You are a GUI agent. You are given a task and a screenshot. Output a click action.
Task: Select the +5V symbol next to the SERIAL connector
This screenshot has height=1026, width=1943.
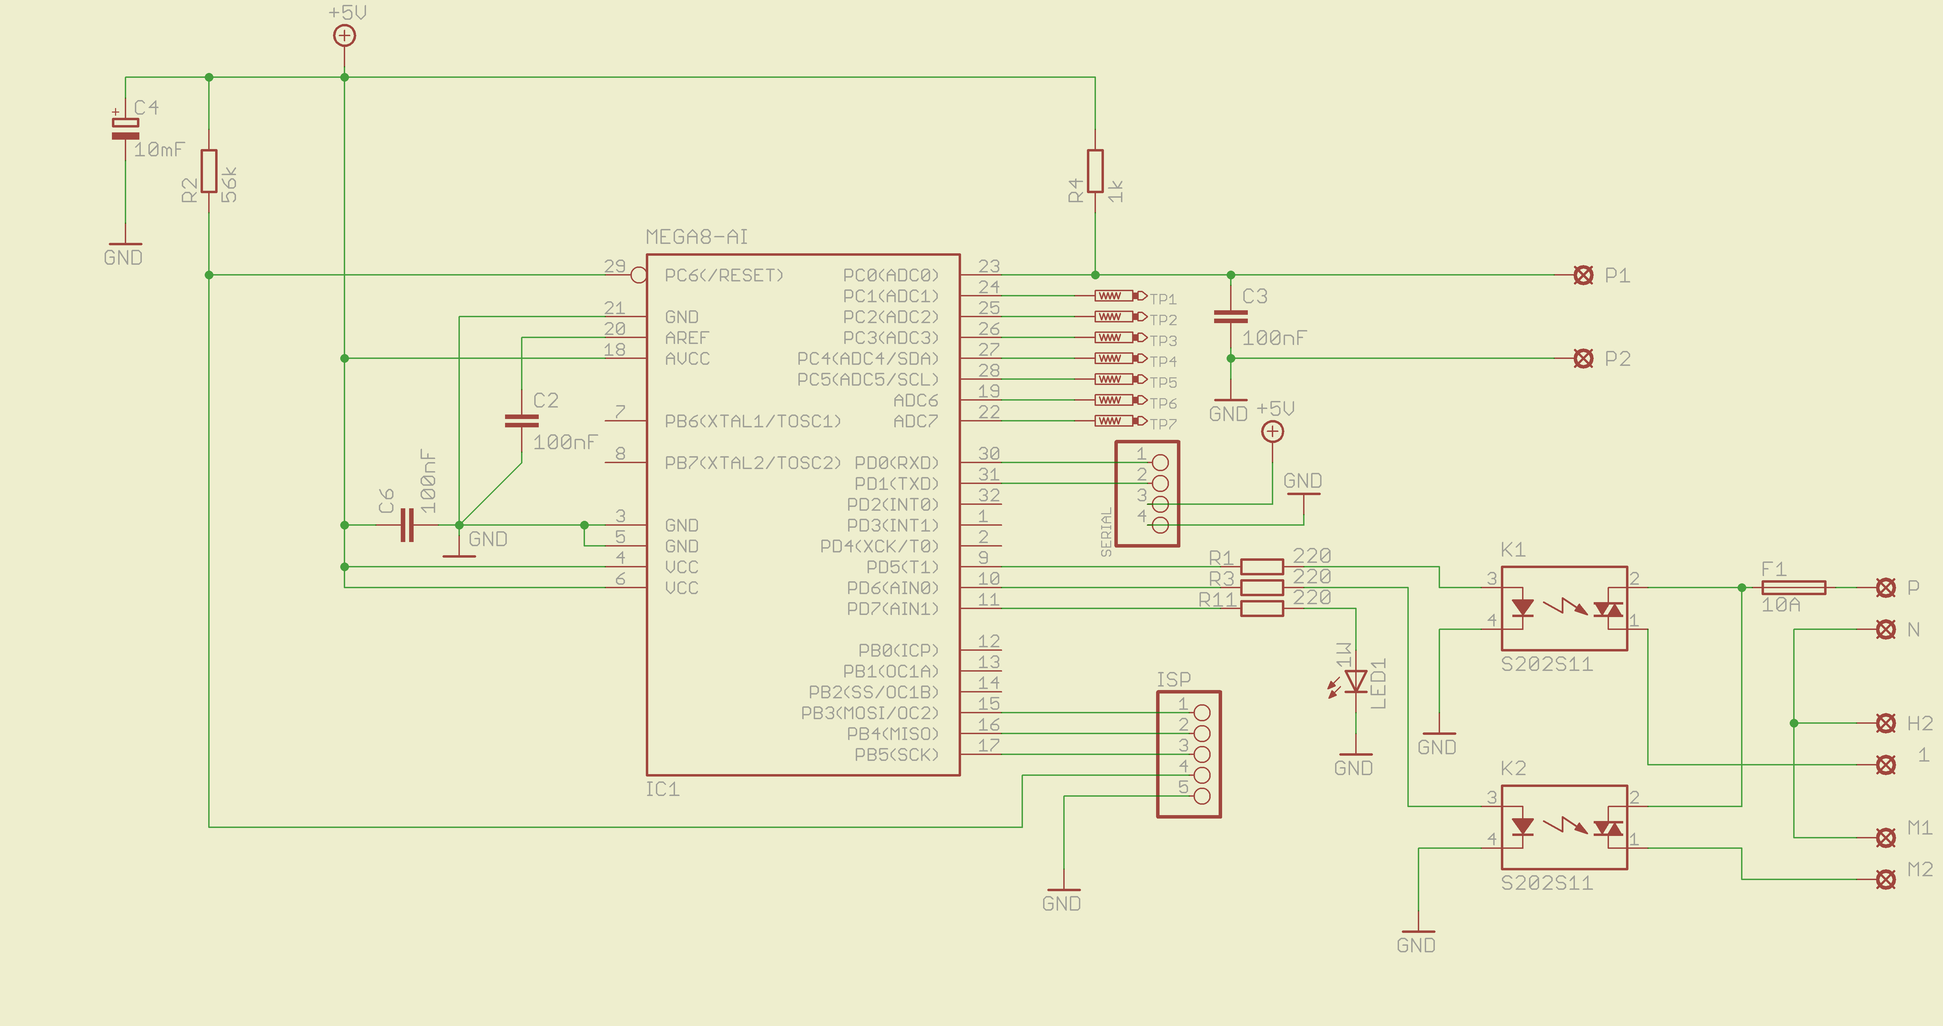[x=1273, y=432]
